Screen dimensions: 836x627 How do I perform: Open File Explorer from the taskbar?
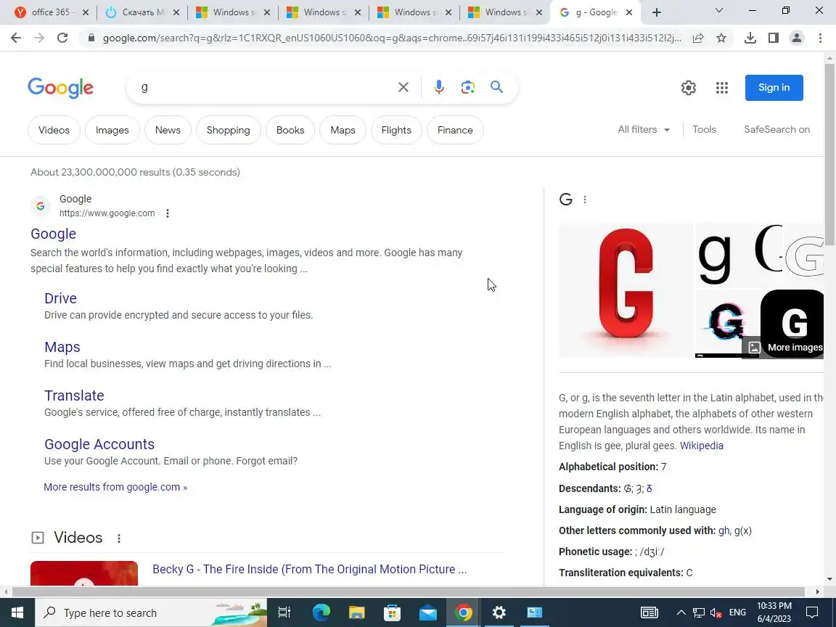(x=357, y=612)
